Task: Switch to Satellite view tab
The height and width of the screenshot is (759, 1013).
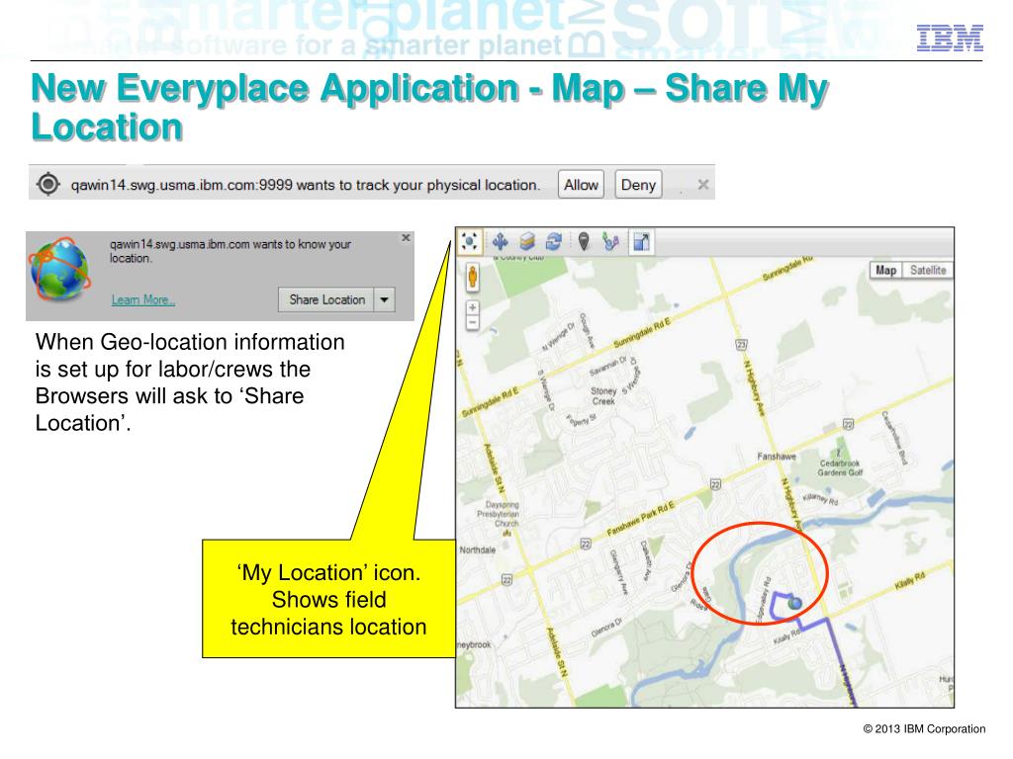Action: click(928, 271)
